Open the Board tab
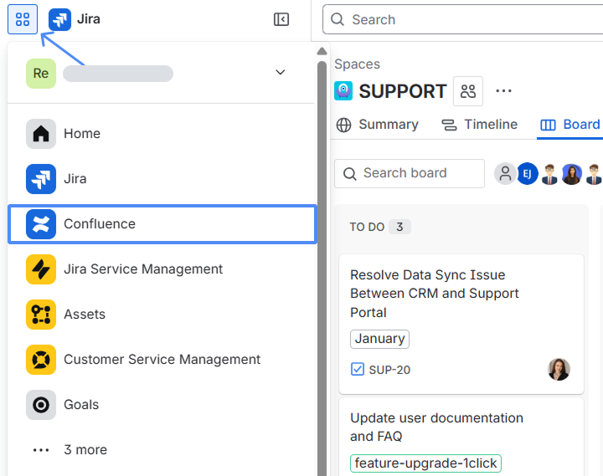The height and width of the screenshot is (476, 603). point(571,125)
